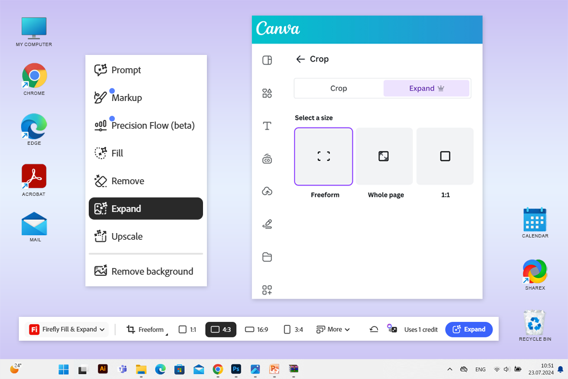The height and width of the screenshot is (379, 568).
Task: Open Canva Elements shapes sidebar icon
Action: (x=267, y=93)
